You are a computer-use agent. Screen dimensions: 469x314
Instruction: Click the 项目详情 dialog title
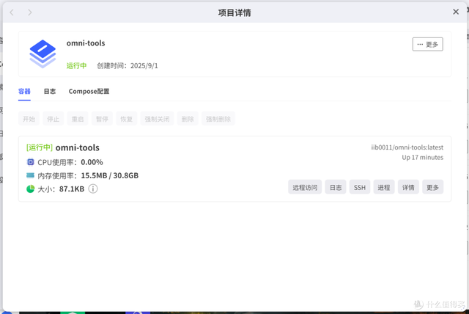(234, 12)
